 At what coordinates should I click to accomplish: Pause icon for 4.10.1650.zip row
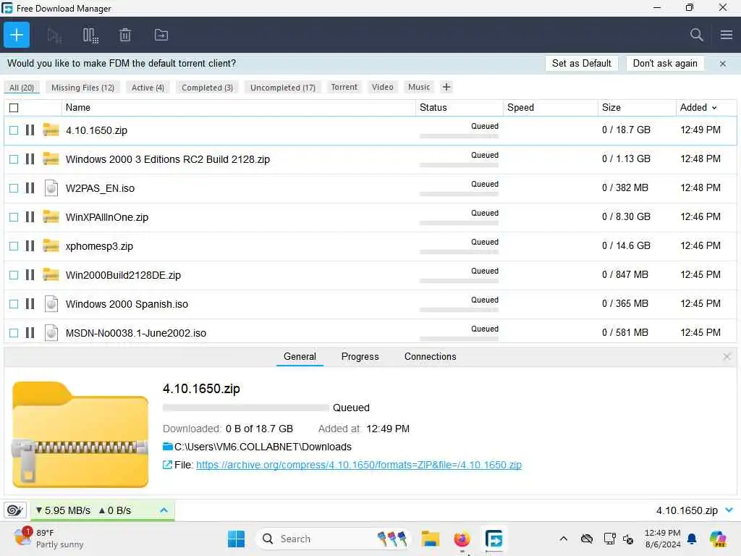(x=30, y=130)
